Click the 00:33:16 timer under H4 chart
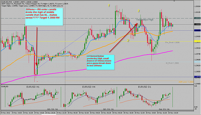 108,109
